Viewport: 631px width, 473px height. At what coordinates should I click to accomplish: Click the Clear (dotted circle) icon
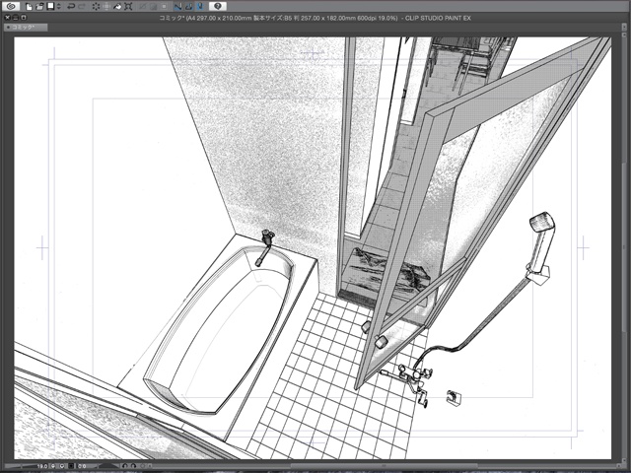point(96,7)
